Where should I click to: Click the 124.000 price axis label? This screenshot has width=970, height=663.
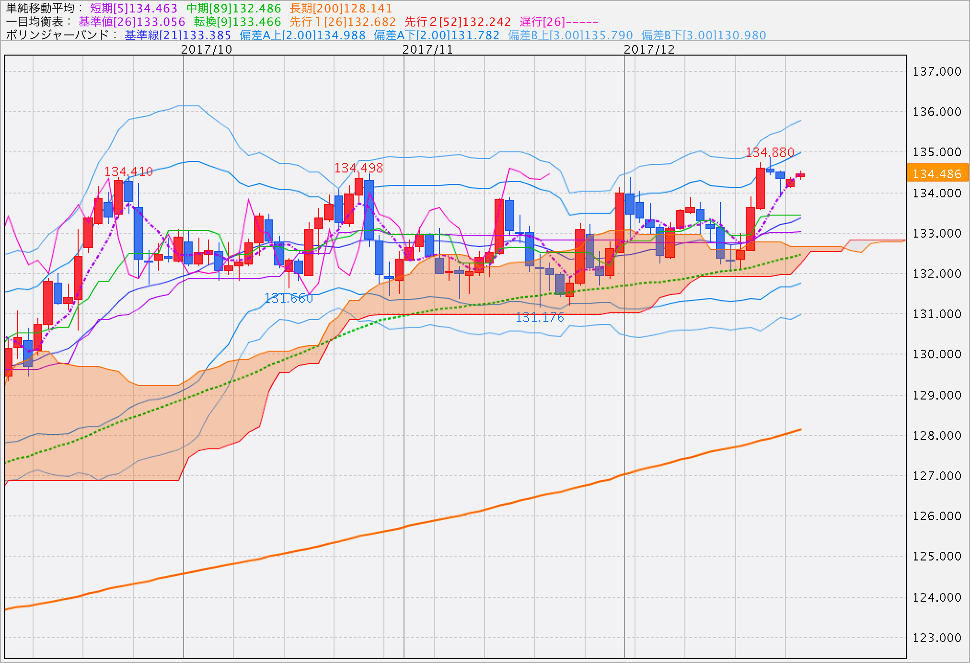coord(937,597)
